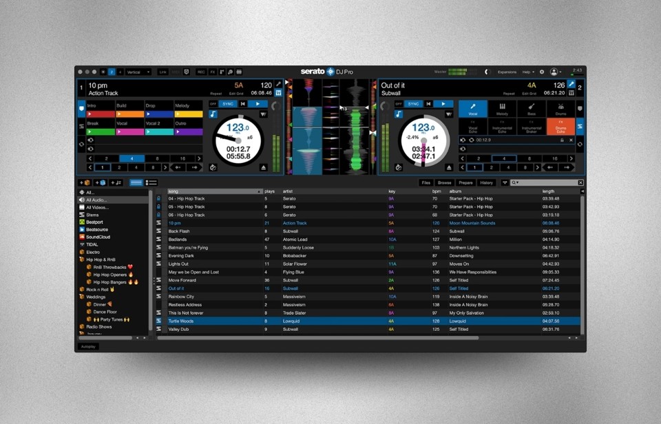Click the Link button

tap(162, 72)
